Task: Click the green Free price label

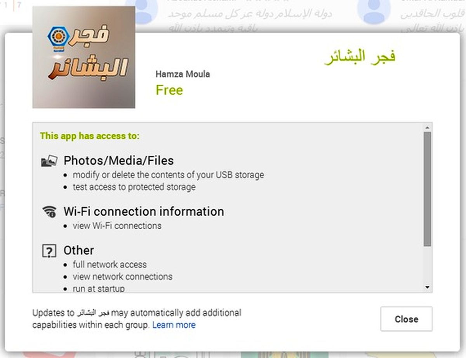Action: point(169,90)
